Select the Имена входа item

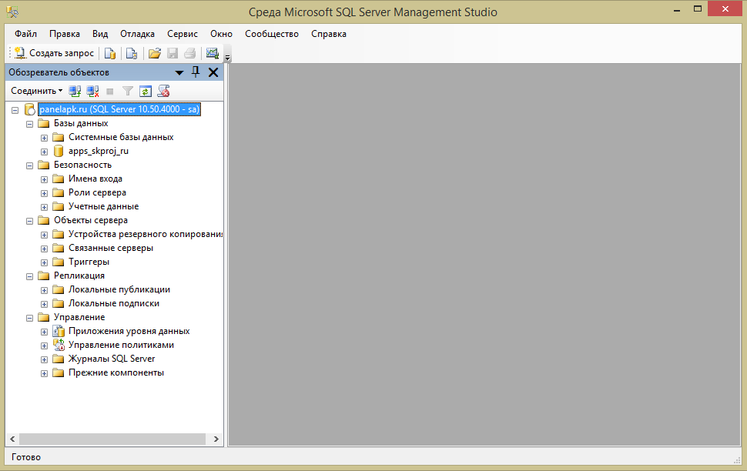tap(95, 179)
